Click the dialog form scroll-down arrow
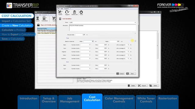This screenshot has width=195, height=109. (135, 71)
